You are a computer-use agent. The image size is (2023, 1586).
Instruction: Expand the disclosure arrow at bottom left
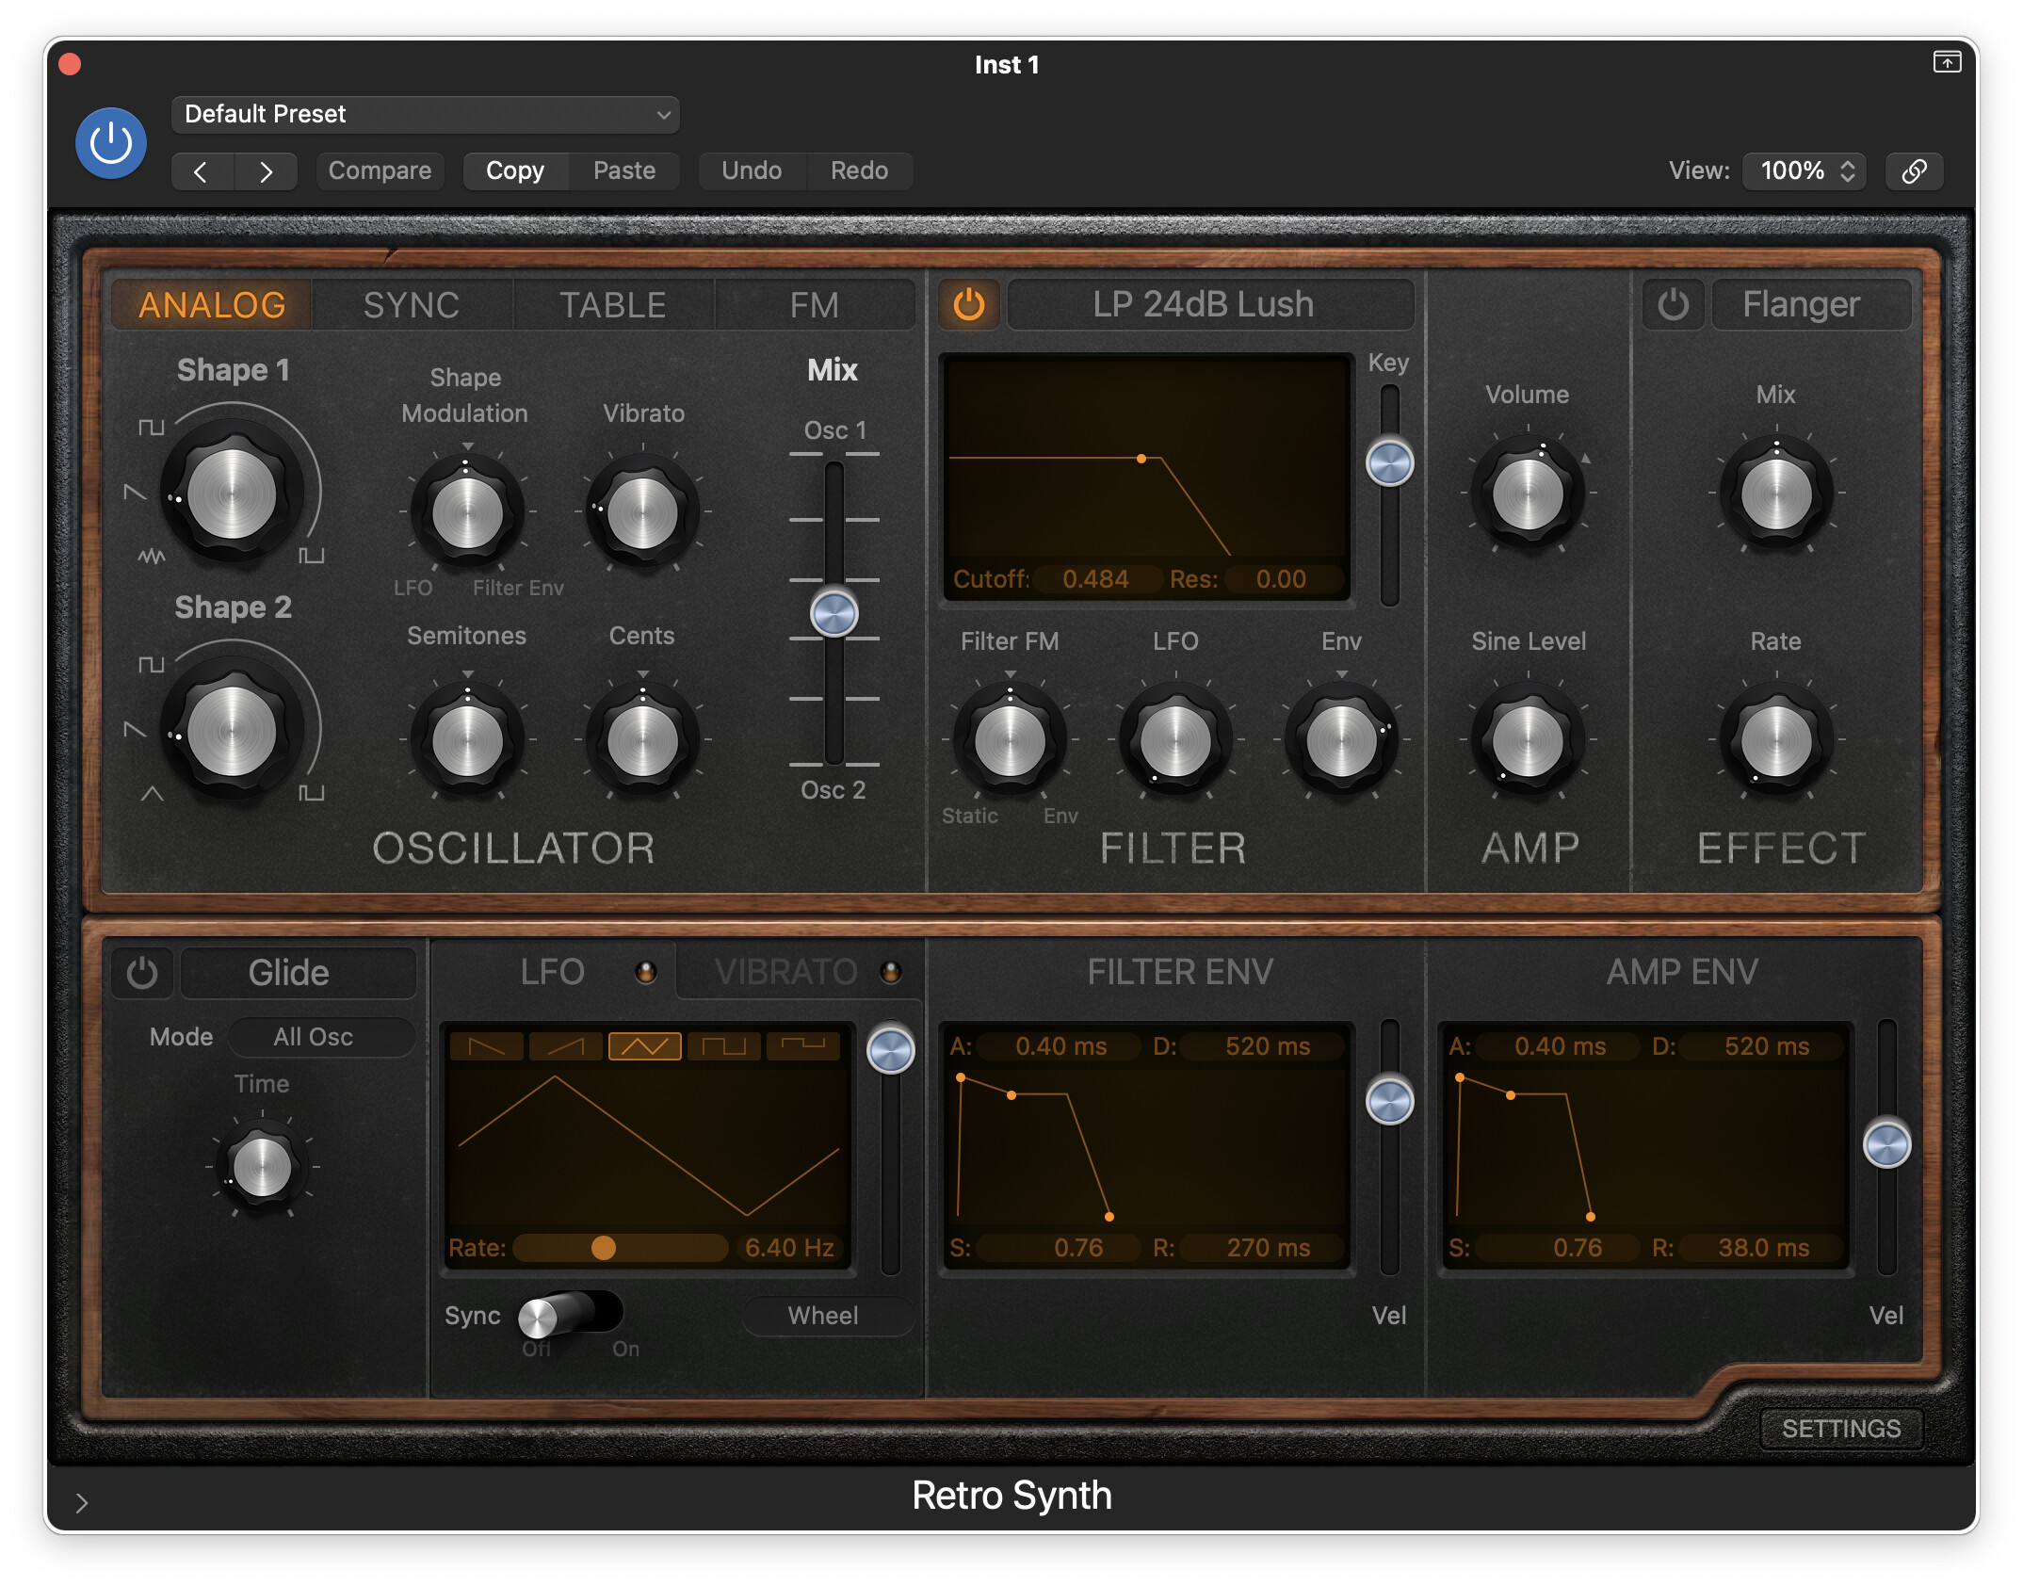pyautogui.click(x=82, y=1502)
